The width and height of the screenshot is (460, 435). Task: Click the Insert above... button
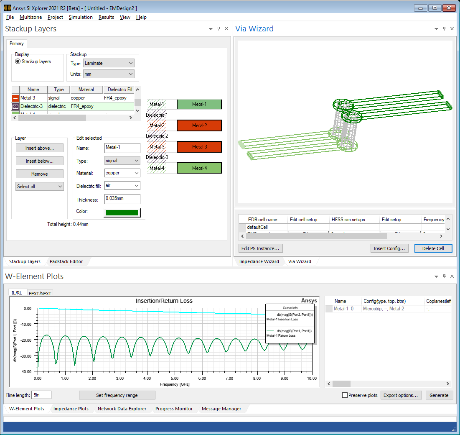40,148
